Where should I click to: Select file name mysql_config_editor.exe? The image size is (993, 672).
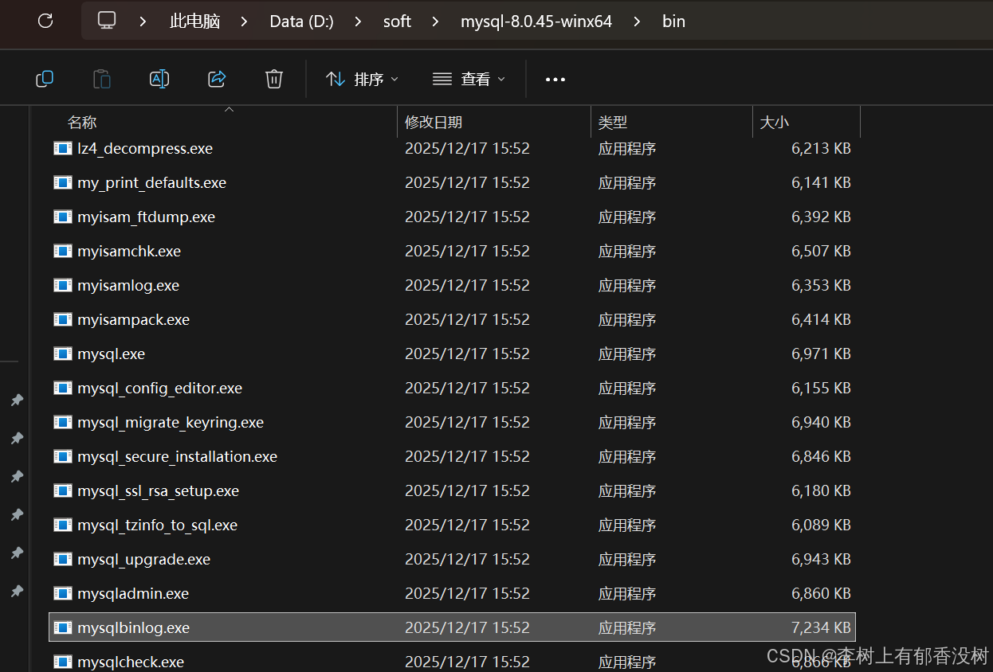(160, 388)
